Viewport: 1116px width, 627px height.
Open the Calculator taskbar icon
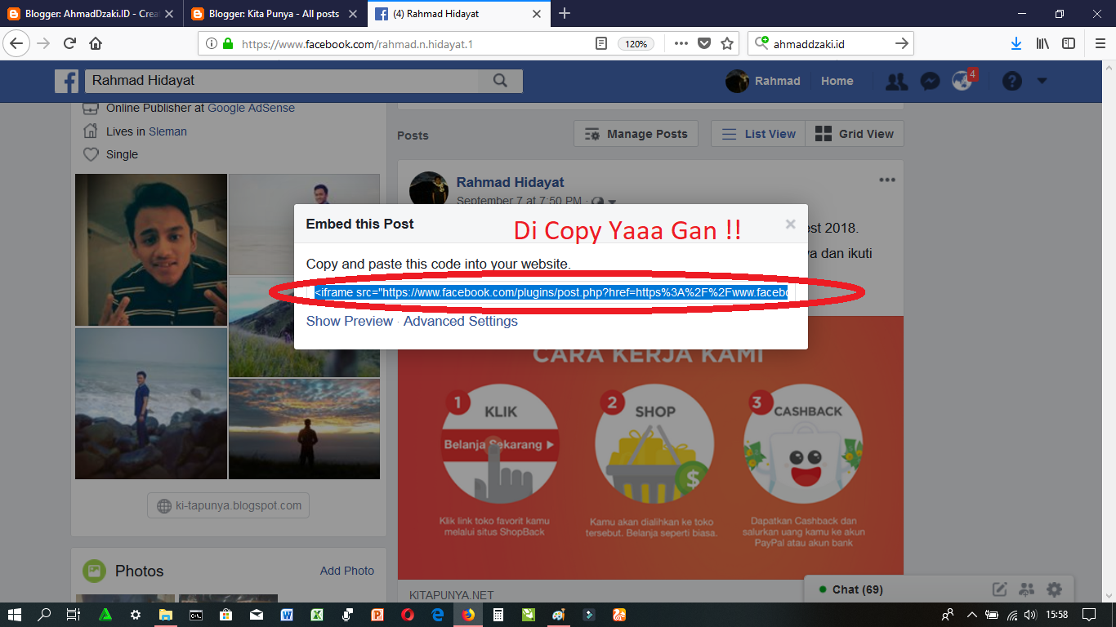(x=498, y=615)
